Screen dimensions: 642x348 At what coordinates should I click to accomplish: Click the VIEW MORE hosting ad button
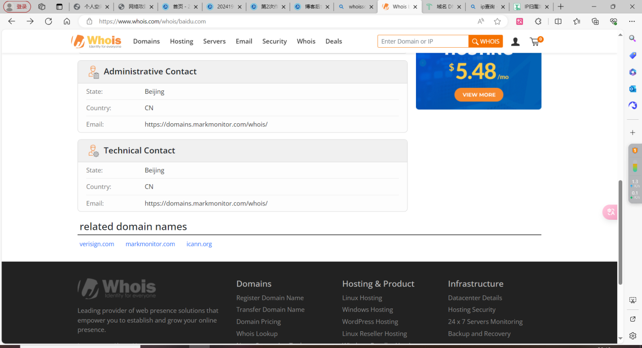tap(479, 94)
